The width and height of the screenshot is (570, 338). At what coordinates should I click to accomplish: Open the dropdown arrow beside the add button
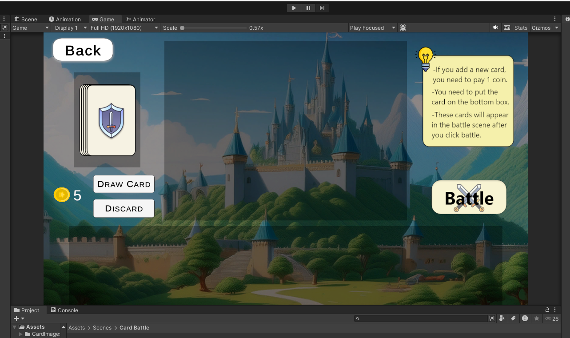[x=23, y=318]
